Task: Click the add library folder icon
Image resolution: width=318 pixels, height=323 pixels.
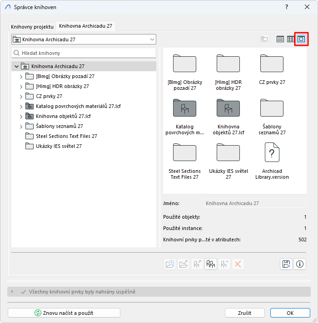Action: pyautogui.click(x=170, y=264)
